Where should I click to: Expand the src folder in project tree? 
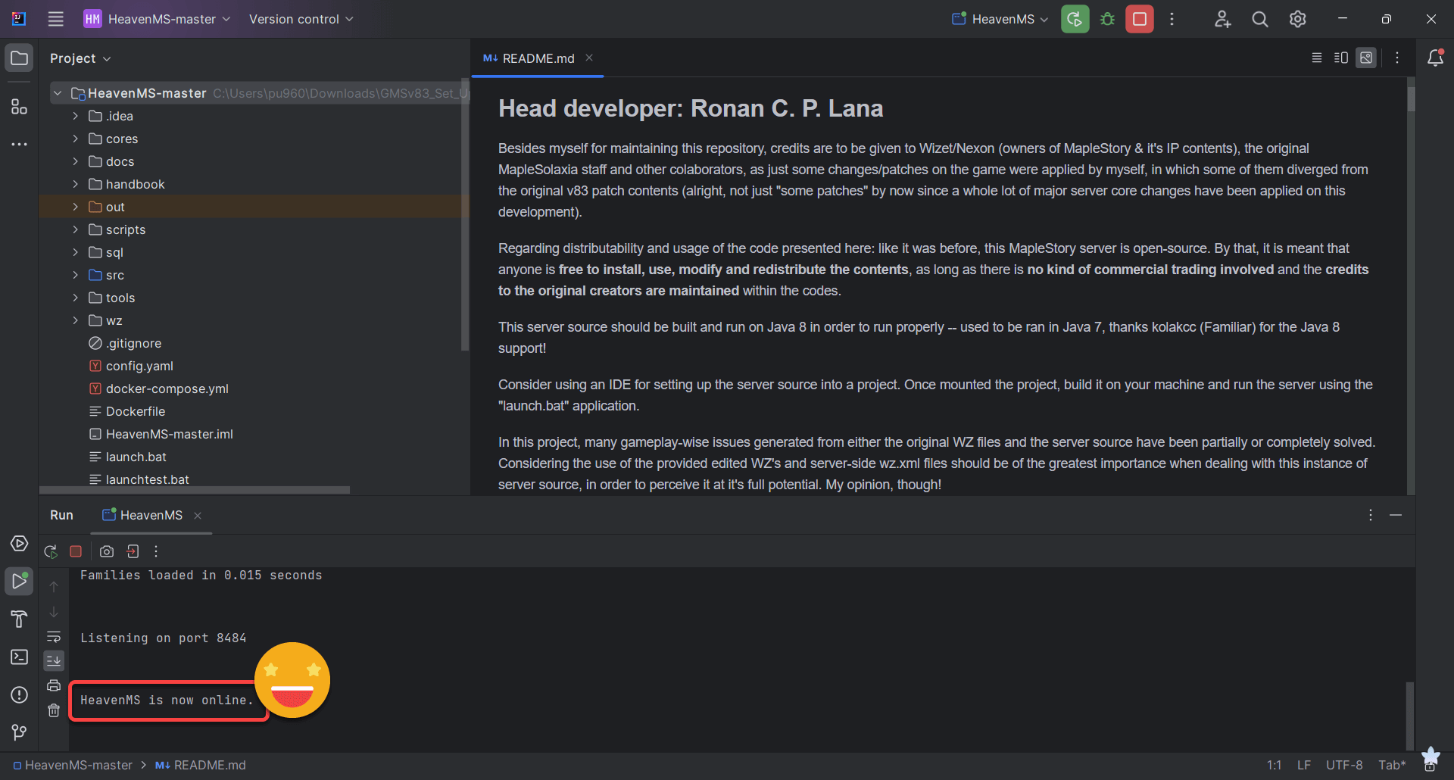(75, 275)
